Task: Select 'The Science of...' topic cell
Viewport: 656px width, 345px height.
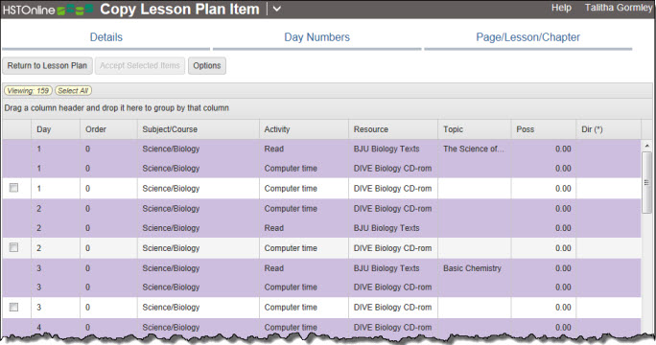Action: pos(474,149)
